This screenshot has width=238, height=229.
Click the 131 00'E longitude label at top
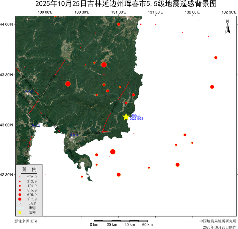[119, 12]
